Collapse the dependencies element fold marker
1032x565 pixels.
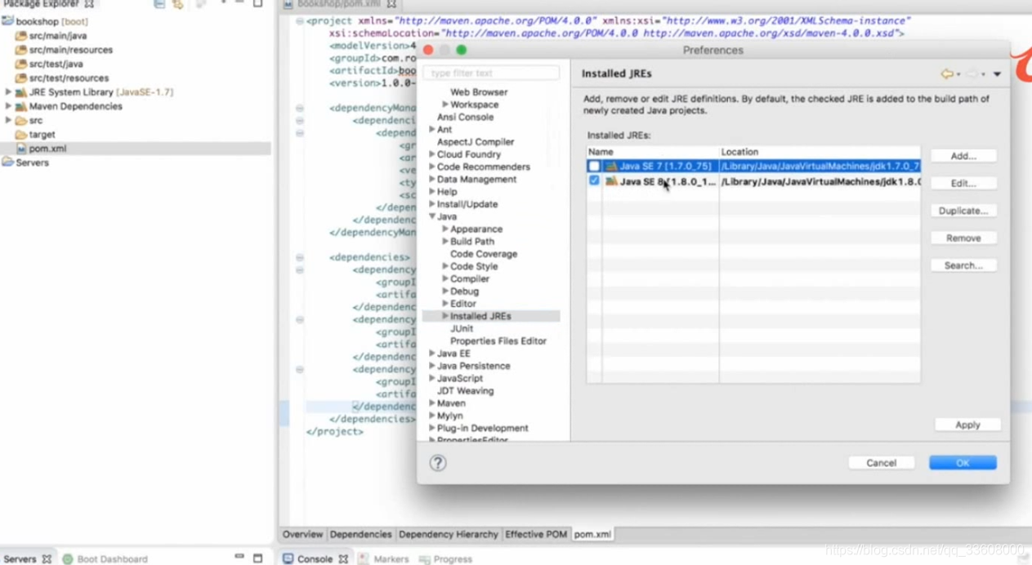tap(300, 257)
